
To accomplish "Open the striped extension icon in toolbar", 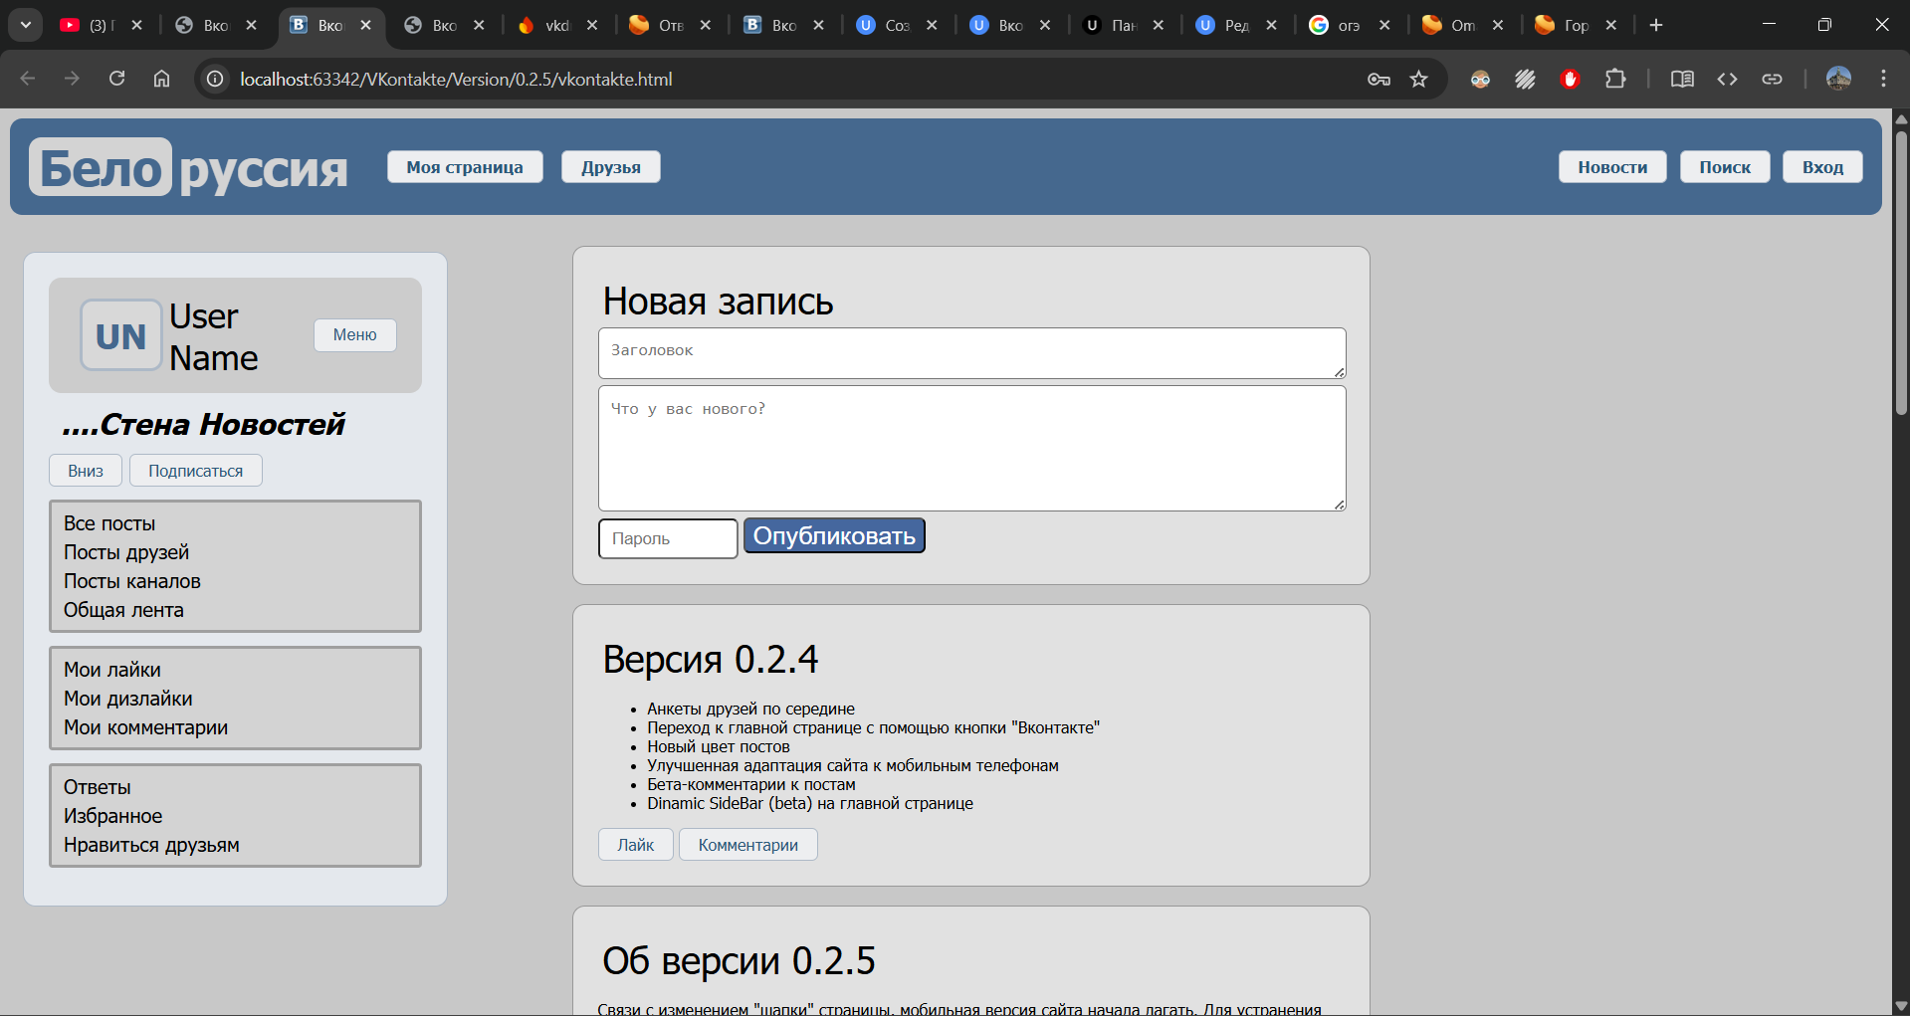I will click(x=1526, y=79).
